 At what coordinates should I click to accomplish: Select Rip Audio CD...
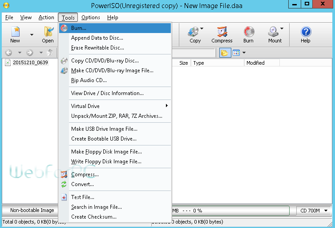115,80
